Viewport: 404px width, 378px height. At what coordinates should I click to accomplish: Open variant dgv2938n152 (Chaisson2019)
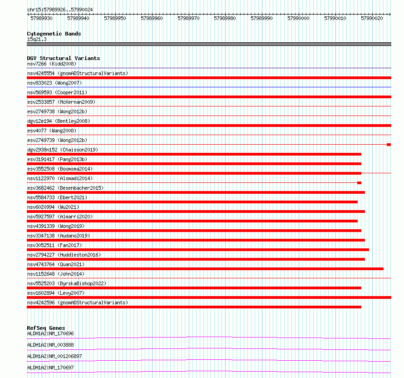pyautogui.click(x=63, y=150)
